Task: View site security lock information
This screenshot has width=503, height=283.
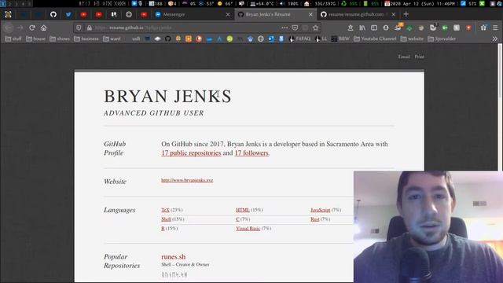Action: click(x=89, y=28)
